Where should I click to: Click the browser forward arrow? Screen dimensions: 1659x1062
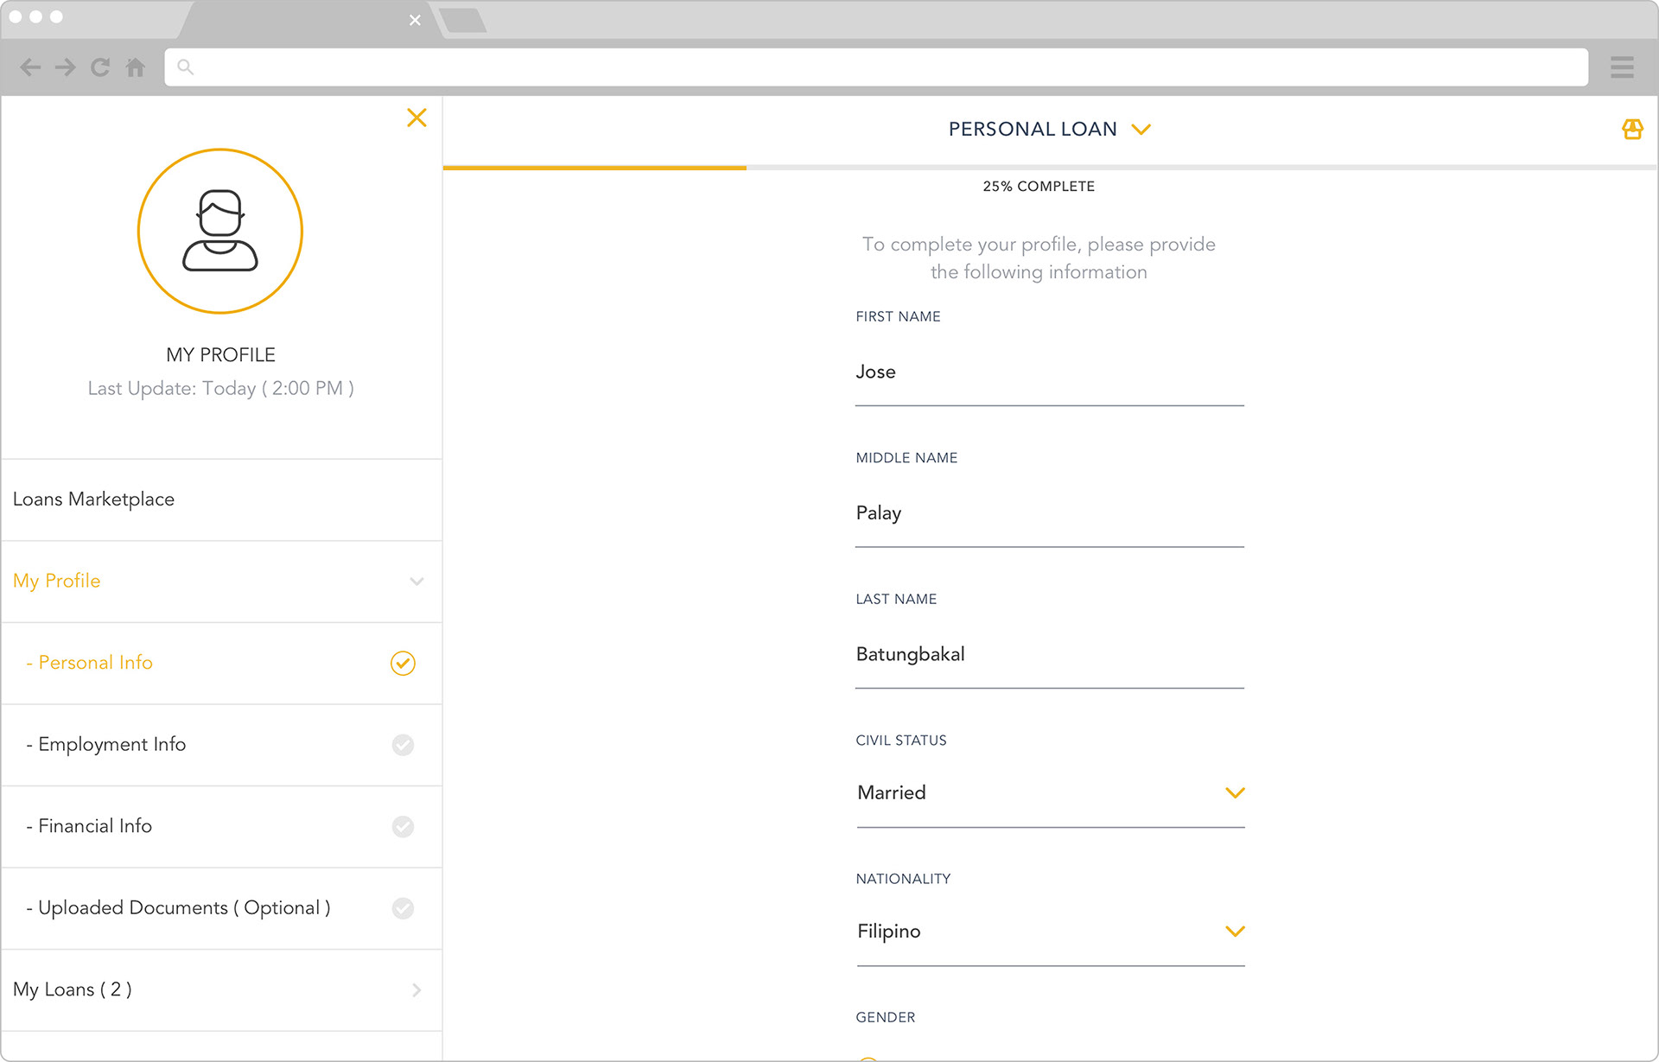pos(66,67)
